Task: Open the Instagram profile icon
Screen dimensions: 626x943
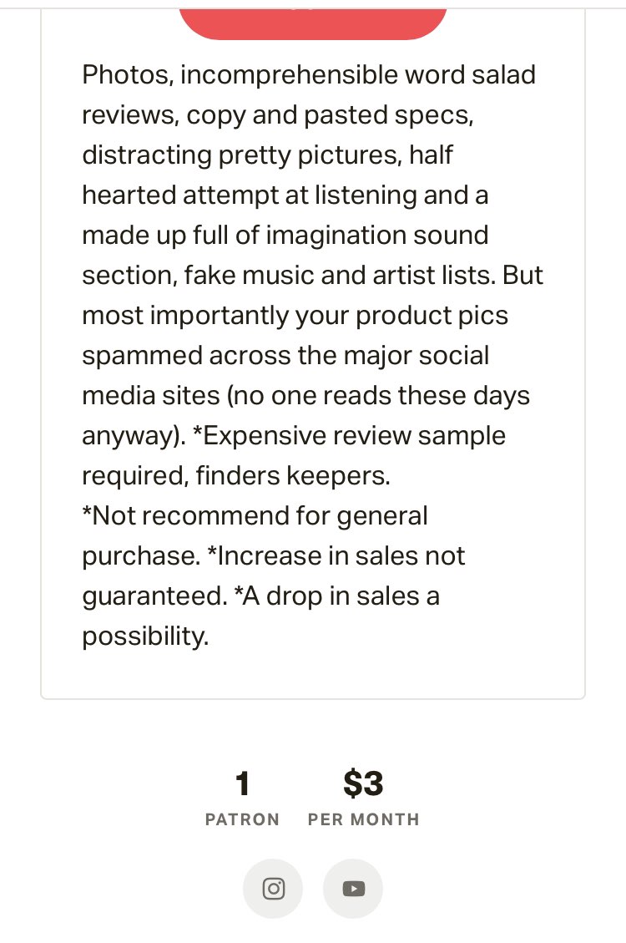Action: (273, 888)
